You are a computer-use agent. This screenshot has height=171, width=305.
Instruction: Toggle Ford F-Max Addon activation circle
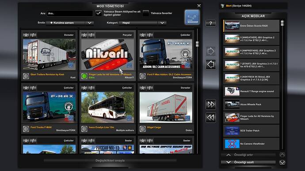(143, 76)
